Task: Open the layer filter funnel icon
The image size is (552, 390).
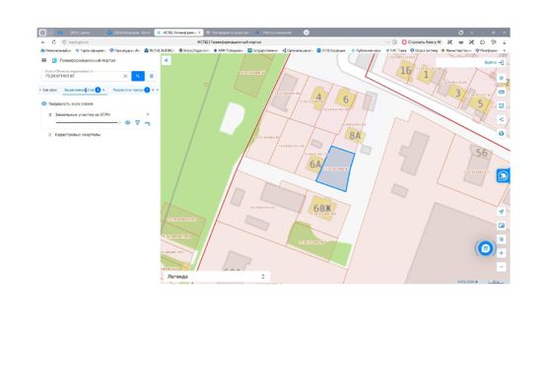Action: point(137,123)
